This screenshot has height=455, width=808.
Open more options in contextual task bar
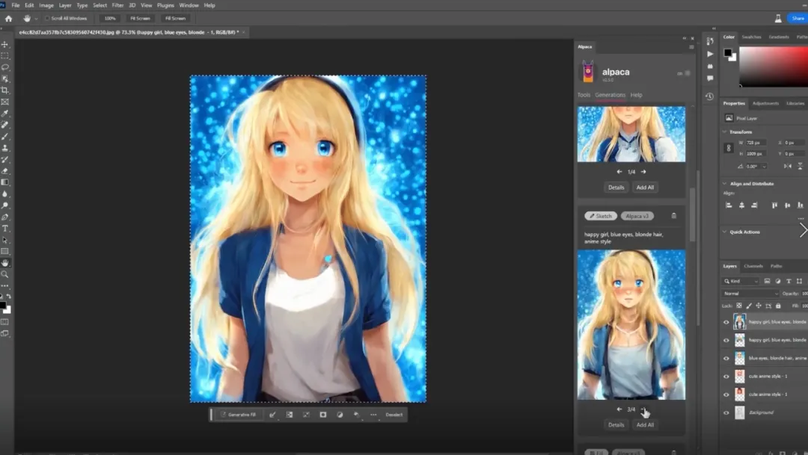point(373,415)
